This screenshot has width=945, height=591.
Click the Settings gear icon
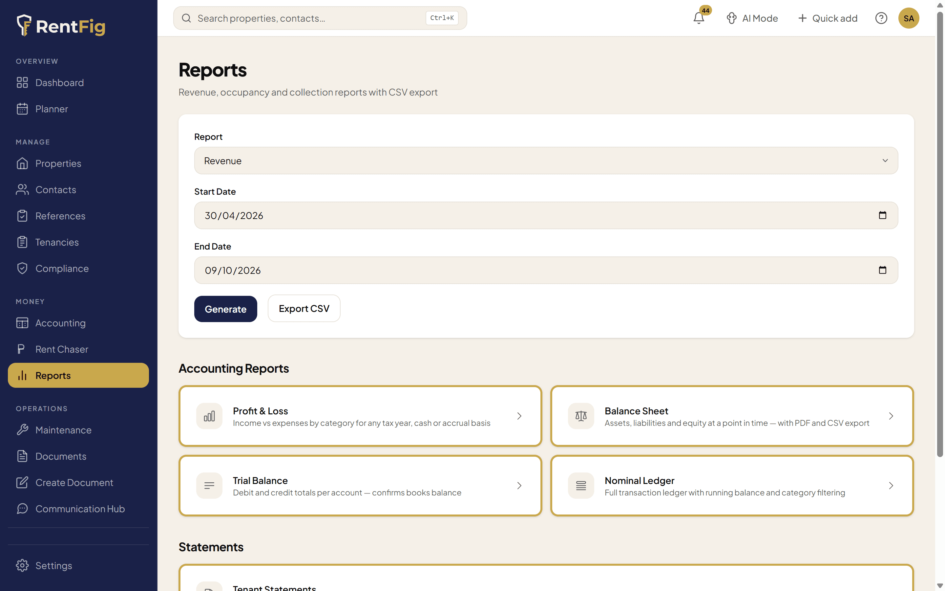point(22,565)
